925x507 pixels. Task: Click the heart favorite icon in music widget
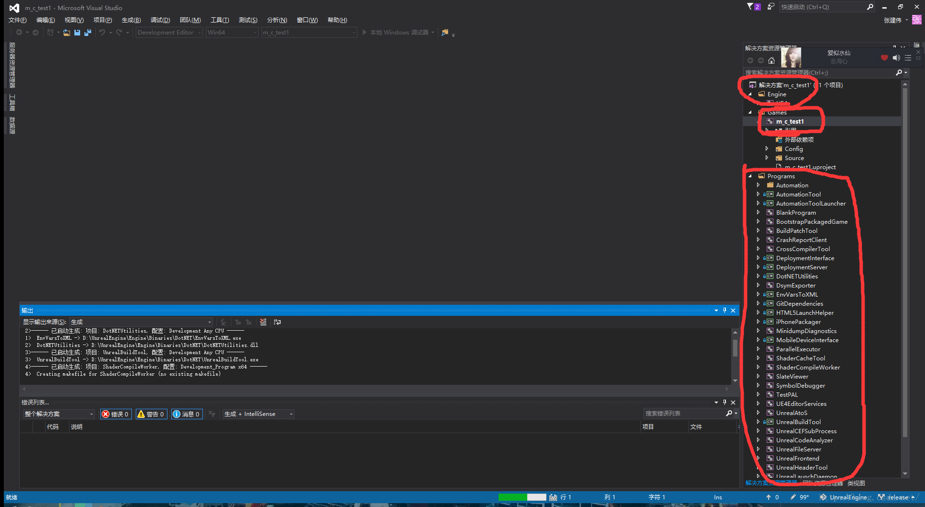(x=884, y=58)
